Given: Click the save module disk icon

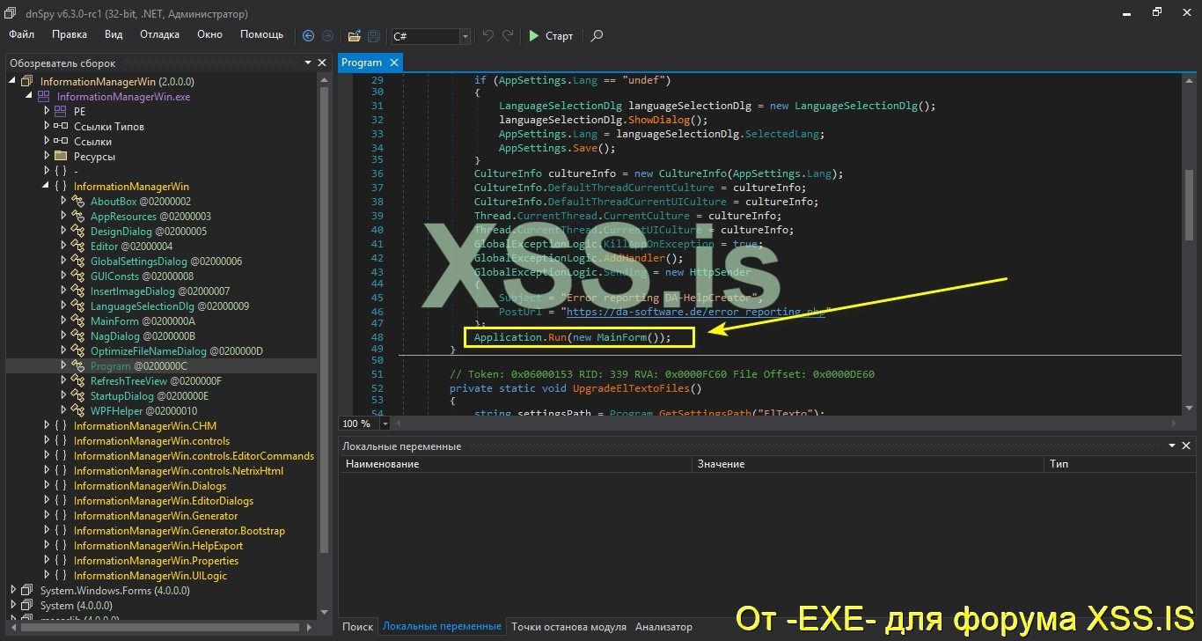Looking at the screenshot, I should [x=373, y=36].
